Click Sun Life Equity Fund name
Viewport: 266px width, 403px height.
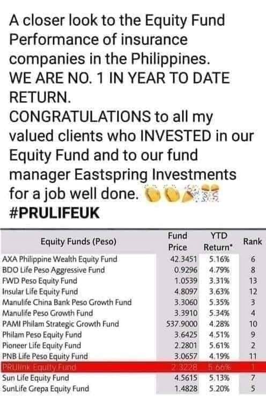pyautogui.click(x=35, y=378)
